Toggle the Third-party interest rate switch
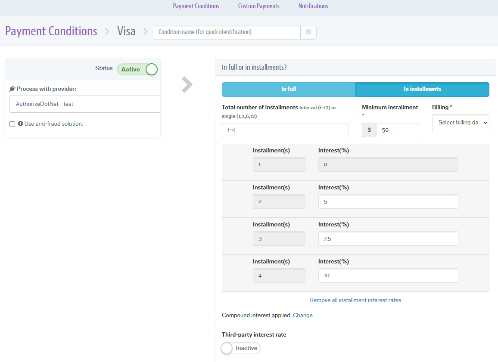This screenshot has width=498, height=362. (241, 348)
